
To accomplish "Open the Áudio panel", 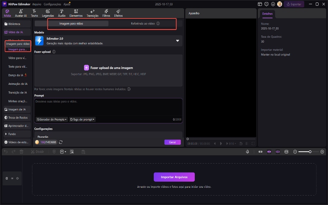I will [62, 13].
